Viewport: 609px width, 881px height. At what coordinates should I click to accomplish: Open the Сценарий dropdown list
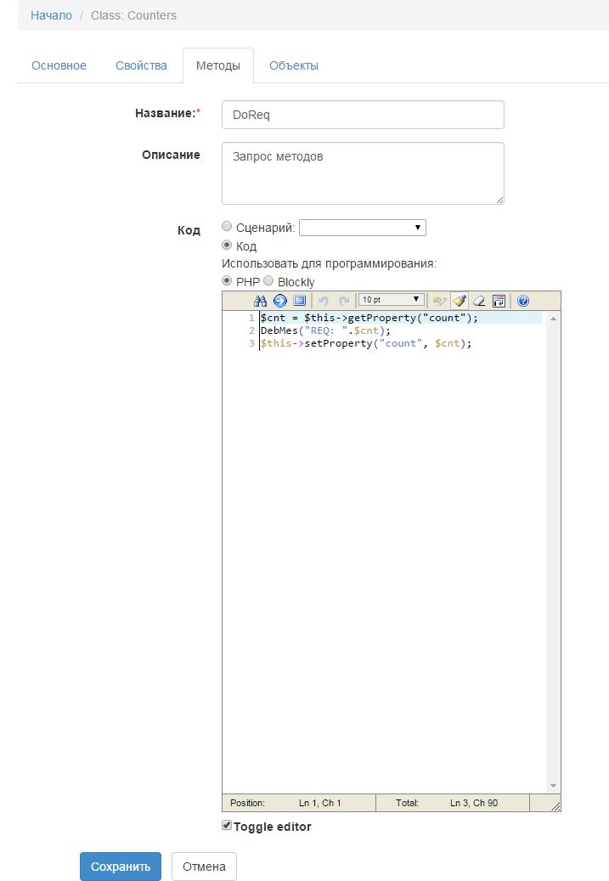click(x=363, y=228)
